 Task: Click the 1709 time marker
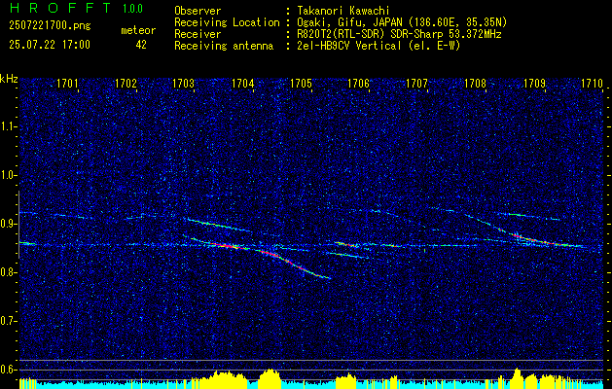point(534,84)
